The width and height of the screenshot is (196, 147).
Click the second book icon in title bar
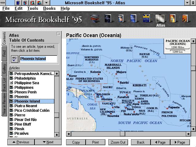point(25,3)
